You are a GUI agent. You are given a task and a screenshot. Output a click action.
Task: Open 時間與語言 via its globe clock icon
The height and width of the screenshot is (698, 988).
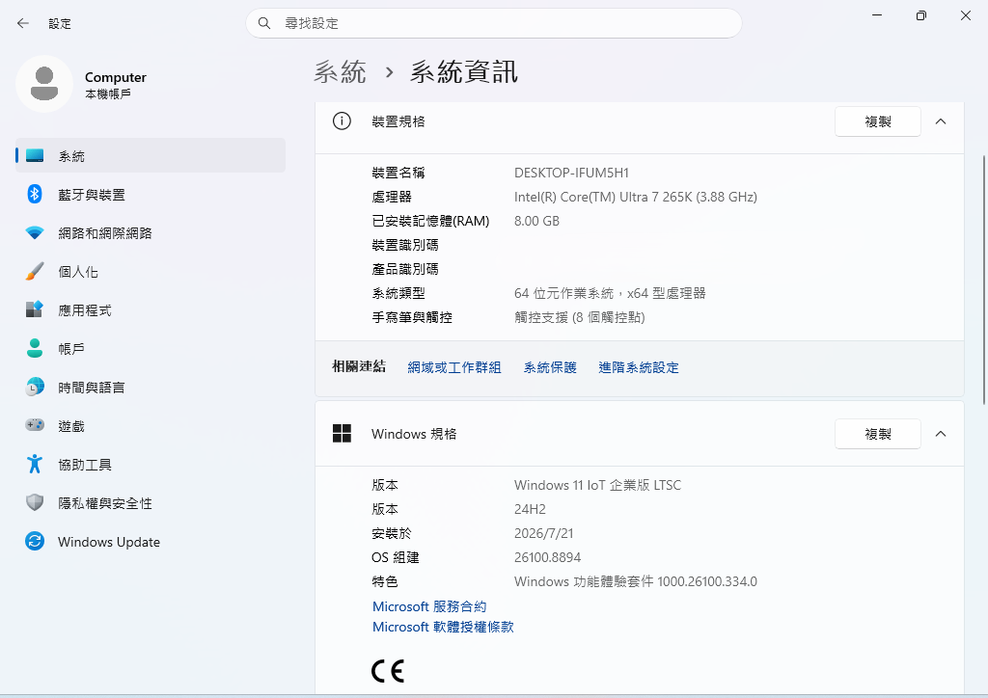point(35,387)
